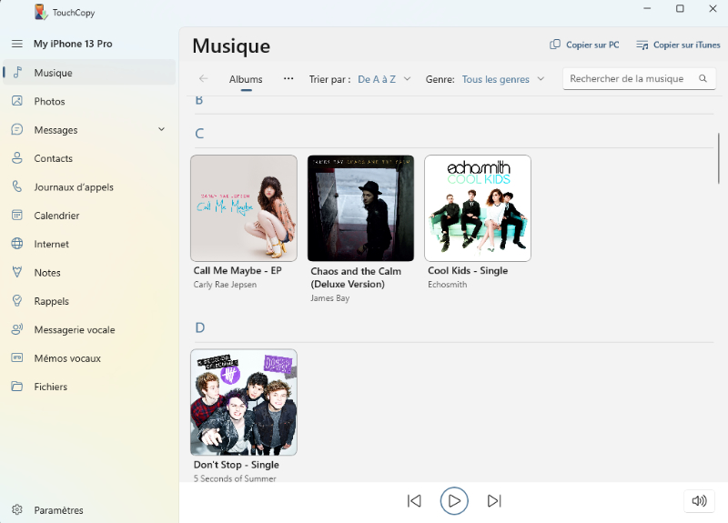Open Journaux d'appels section
The image size is (728, 523).
tap(89, 187)
